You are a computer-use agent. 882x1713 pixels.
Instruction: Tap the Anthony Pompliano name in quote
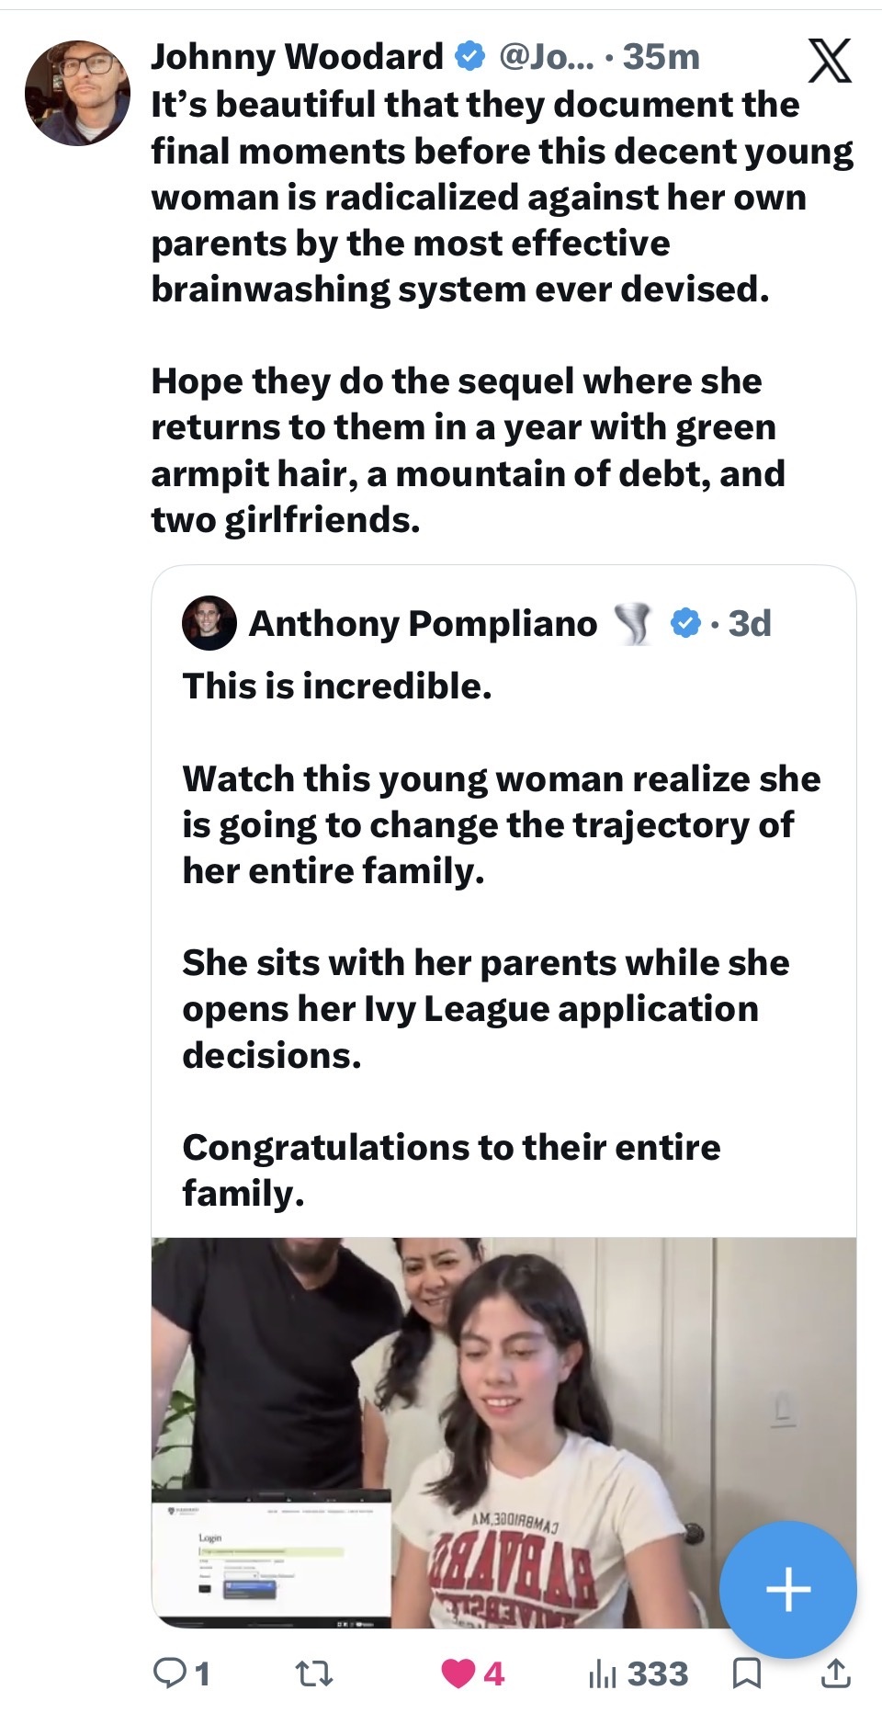(423, 623)
